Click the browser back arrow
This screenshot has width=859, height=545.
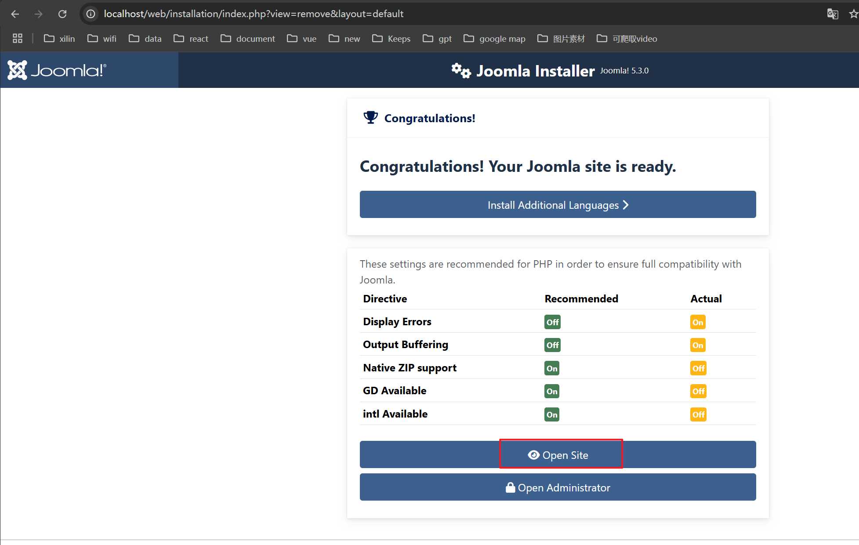pyautogui.click(x=15, y=14)
